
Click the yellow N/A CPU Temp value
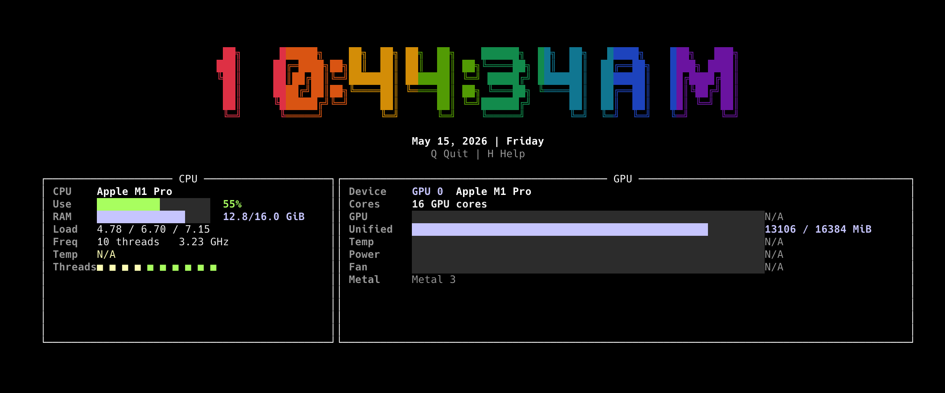click(x=106, y=254)
